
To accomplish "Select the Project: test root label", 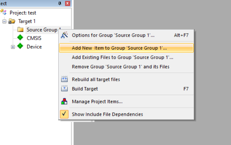I will pyautogui.click(x=23, y=13).
